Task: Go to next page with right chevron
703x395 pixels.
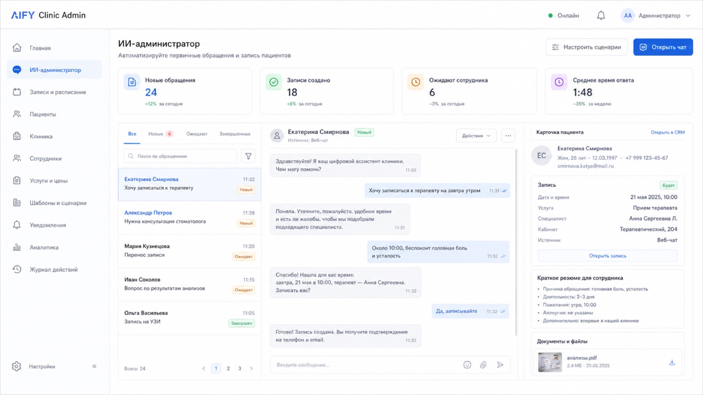Action: [251, 368]
